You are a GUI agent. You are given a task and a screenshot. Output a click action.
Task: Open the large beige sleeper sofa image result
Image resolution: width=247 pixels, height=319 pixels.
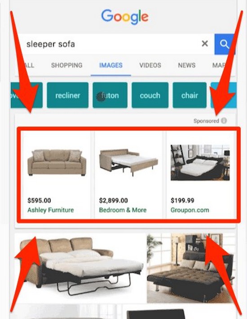click(x=80, y=267)
